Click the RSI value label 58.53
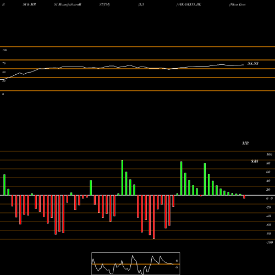Image resolution: width=275 pixels, height=275 pixels. 253,64
